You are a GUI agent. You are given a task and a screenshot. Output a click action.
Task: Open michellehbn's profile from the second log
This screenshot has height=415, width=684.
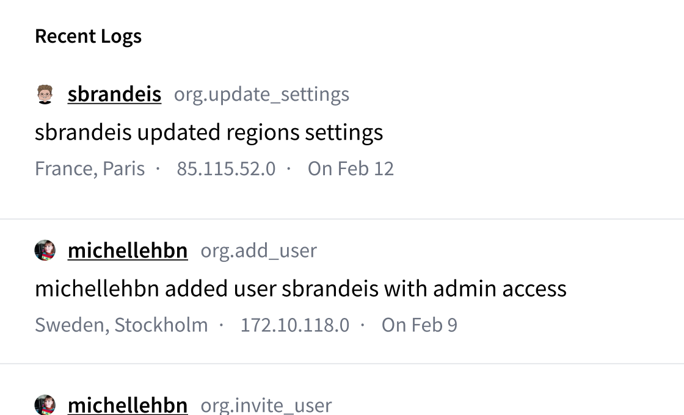[x=128, y=250]
